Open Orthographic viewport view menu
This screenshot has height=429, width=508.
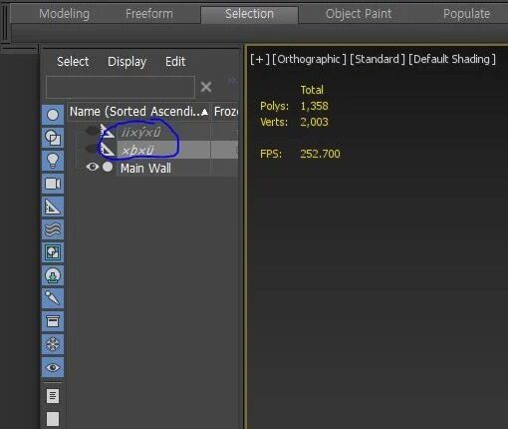pyautogui.click(x=309, y=60)
